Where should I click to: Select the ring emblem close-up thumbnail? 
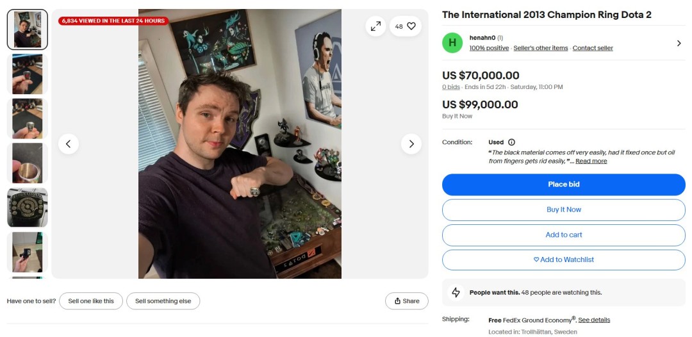28,208
